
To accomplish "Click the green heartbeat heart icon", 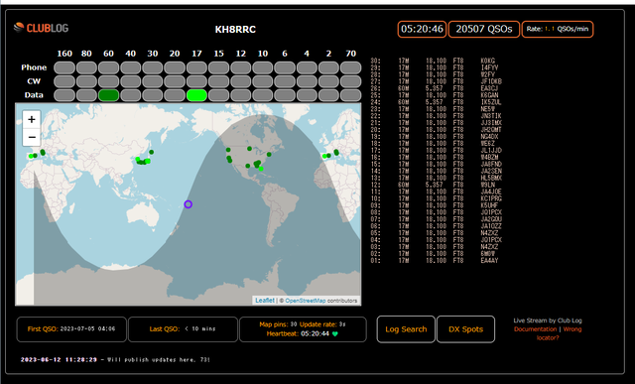I will [x=335, y=334].
